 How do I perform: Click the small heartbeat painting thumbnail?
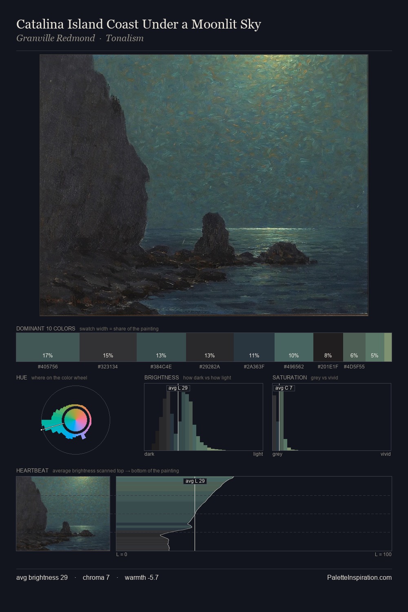63,514
